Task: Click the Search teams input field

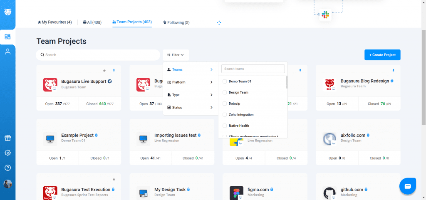Action: 253,69
